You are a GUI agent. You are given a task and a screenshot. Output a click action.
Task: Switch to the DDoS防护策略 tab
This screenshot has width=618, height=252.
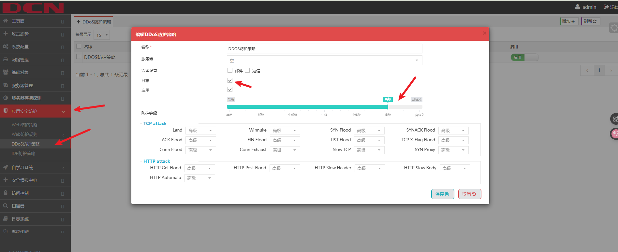[94, 22]
